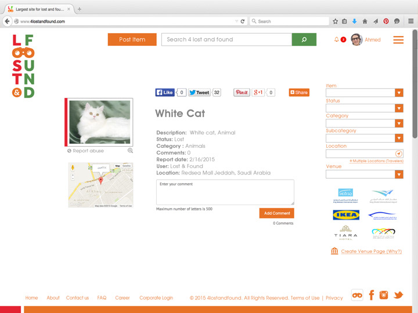This screenshot has width=418, height=313.
Task: Click the 4 Lost and Found logo
Action: (23, 66)
